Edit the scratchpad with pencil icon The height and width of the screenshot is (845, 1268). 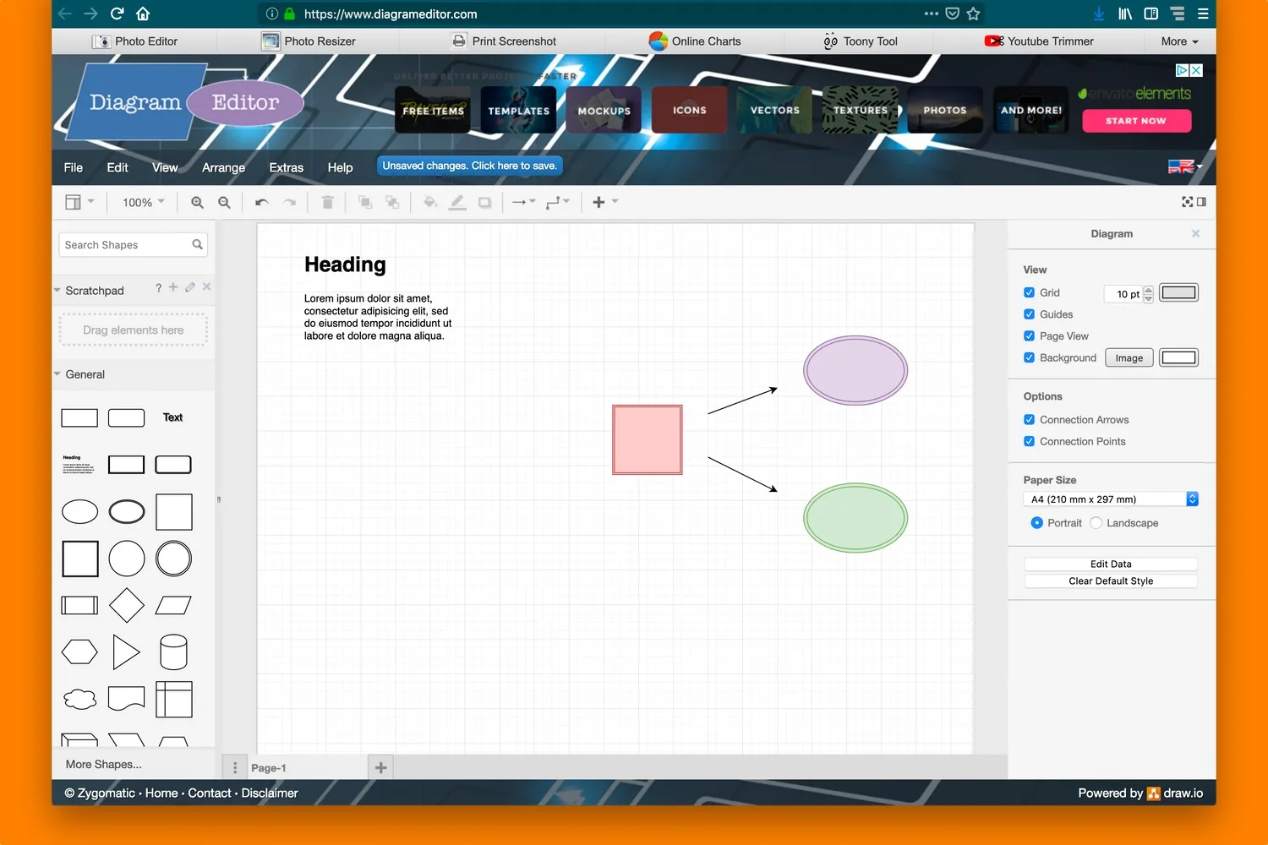190,287
